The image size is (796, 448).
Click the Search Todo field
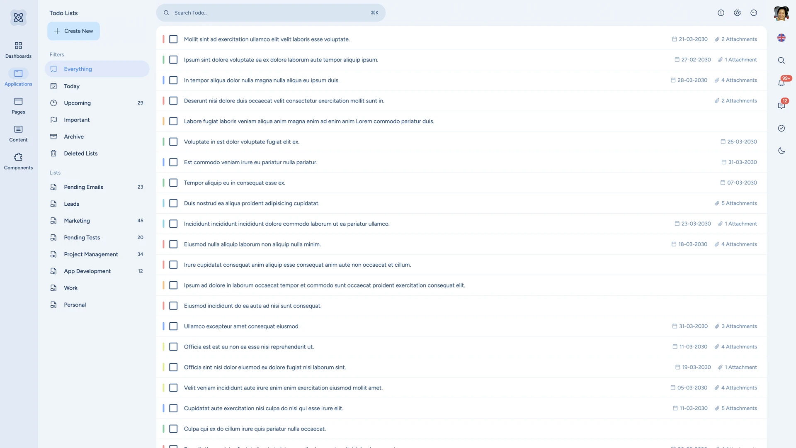(x=271, y=13)
